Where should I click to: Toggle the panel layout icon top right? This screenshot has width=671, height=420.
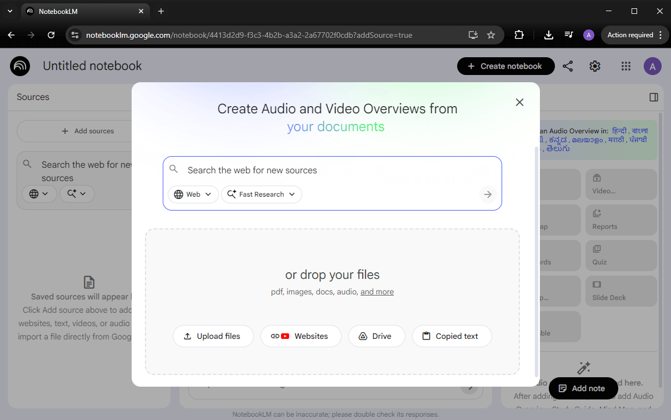click(x=653, y=97)
